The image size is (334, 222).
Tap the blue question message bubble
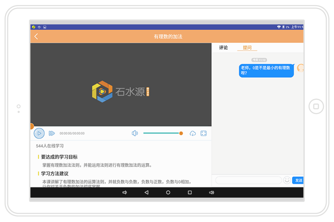click(266, 70)
